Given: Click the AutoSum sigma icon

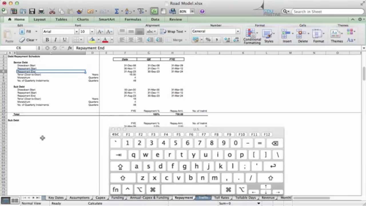Looking at the screenshot, I should 117,11.
